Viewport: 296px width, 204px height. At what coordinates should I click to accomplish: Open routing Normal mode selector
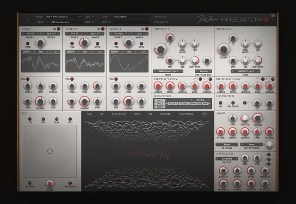[200, 100]
